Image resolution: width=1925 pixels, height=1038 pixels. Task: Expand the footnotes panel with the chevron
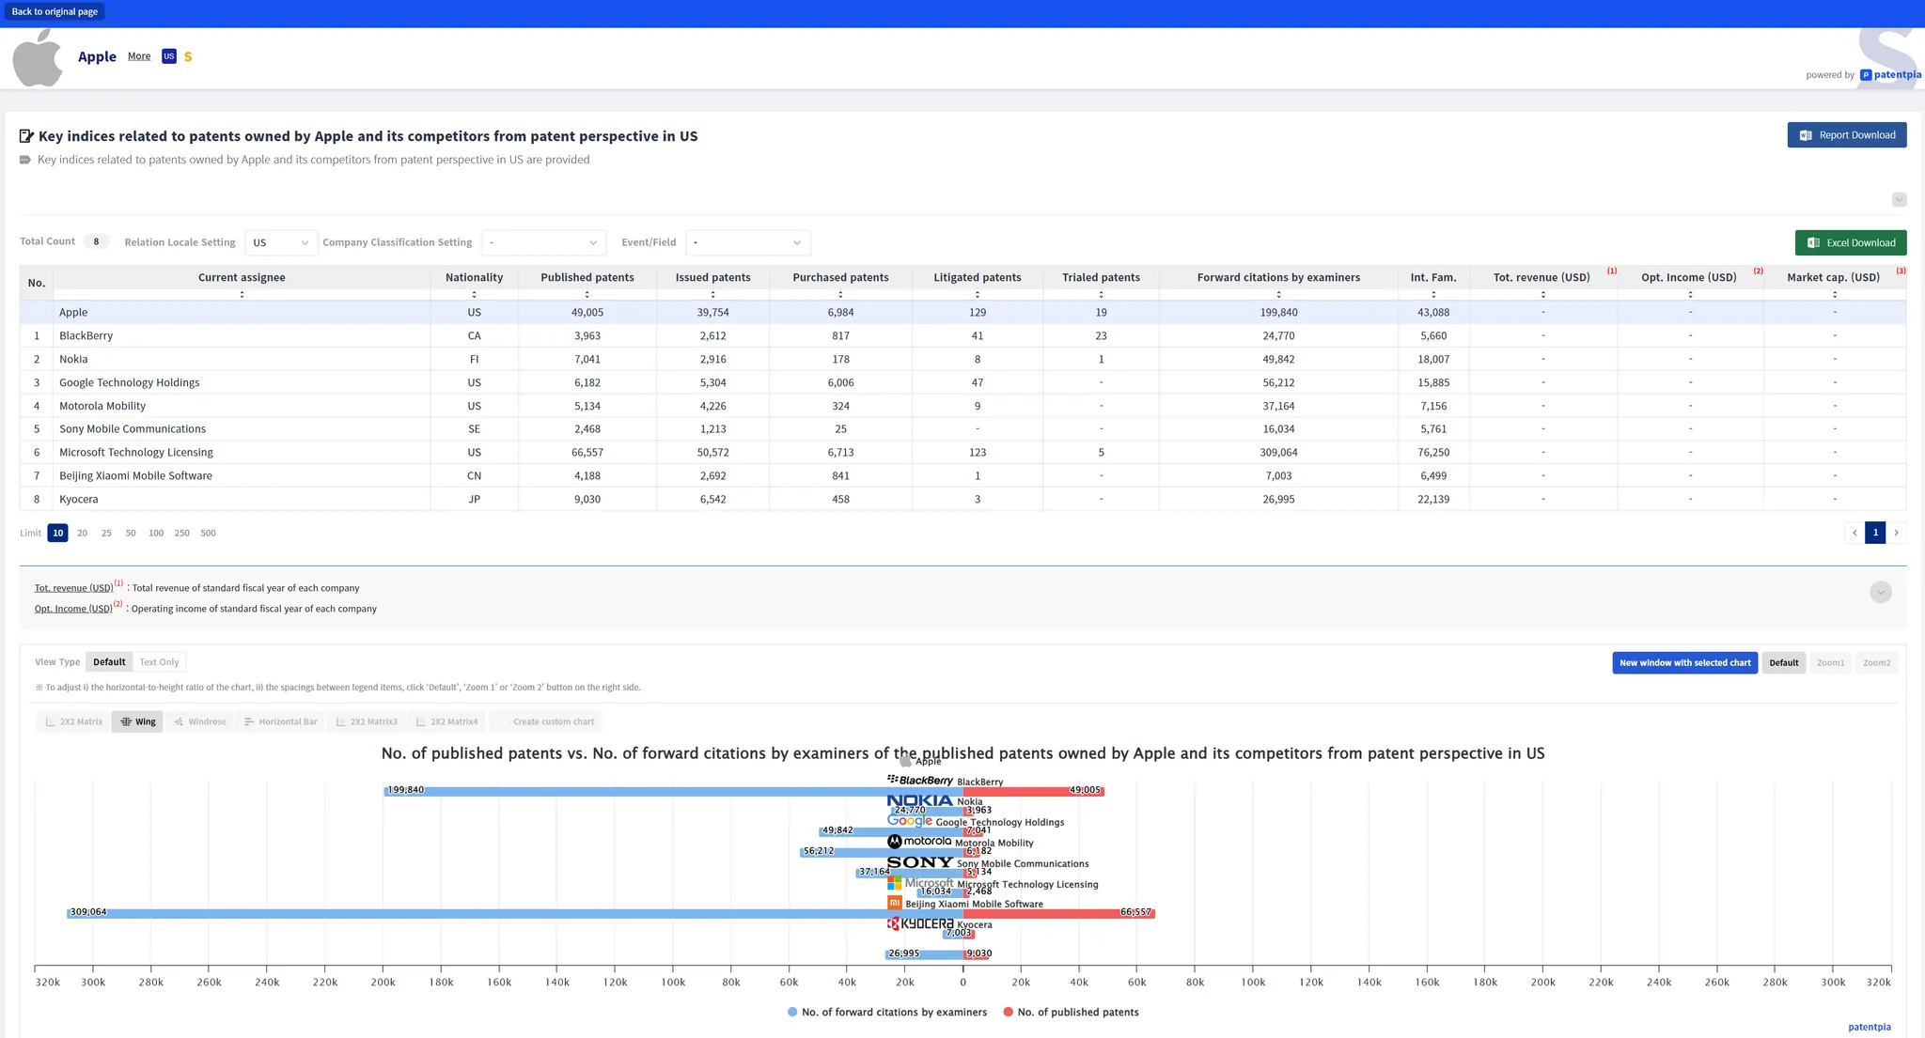click(1880, 592)
